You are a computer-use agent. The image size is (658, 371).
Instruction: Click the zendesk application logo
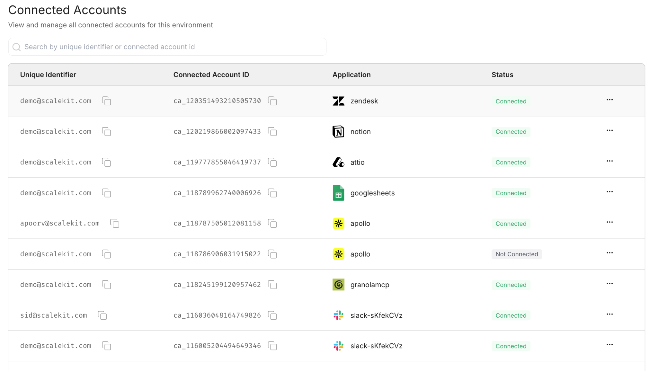[338, 101]
